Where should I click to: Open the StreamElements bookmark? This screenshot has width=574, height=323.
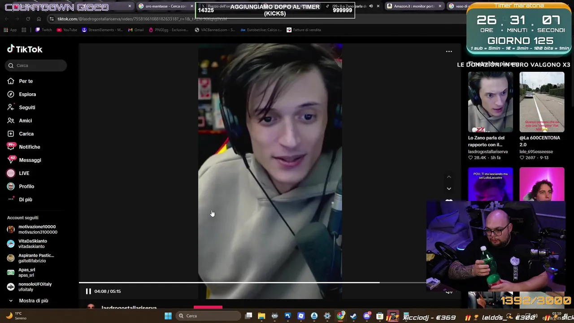102,30
